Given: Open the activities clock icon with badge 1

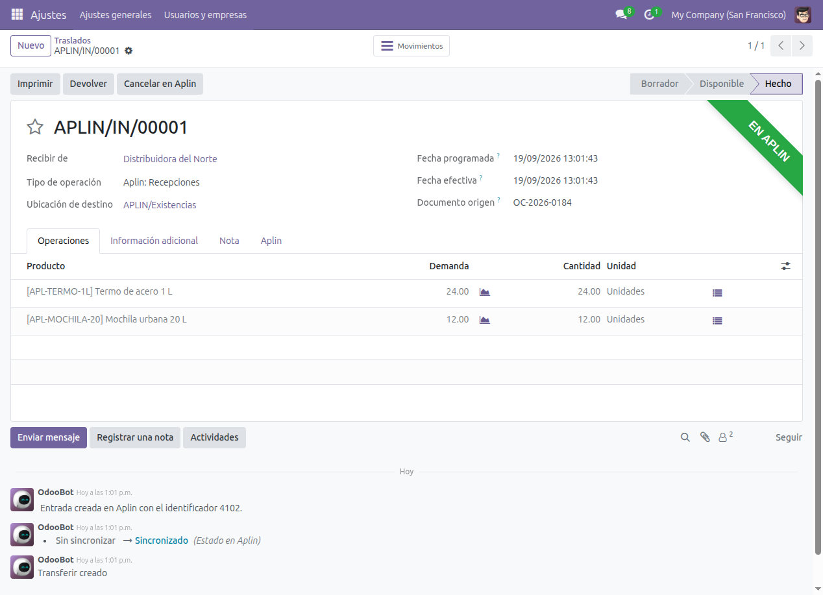Looking at the screenshot, I should point(652,14).
